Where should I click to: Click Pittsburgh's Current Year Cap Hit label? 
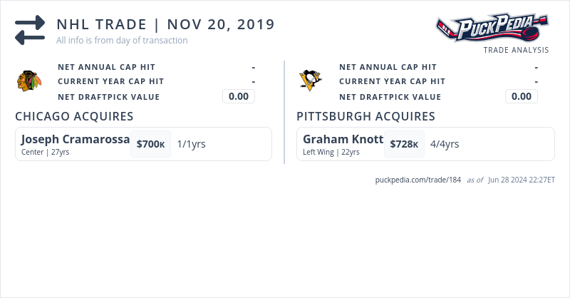click(x=392, y=81)
